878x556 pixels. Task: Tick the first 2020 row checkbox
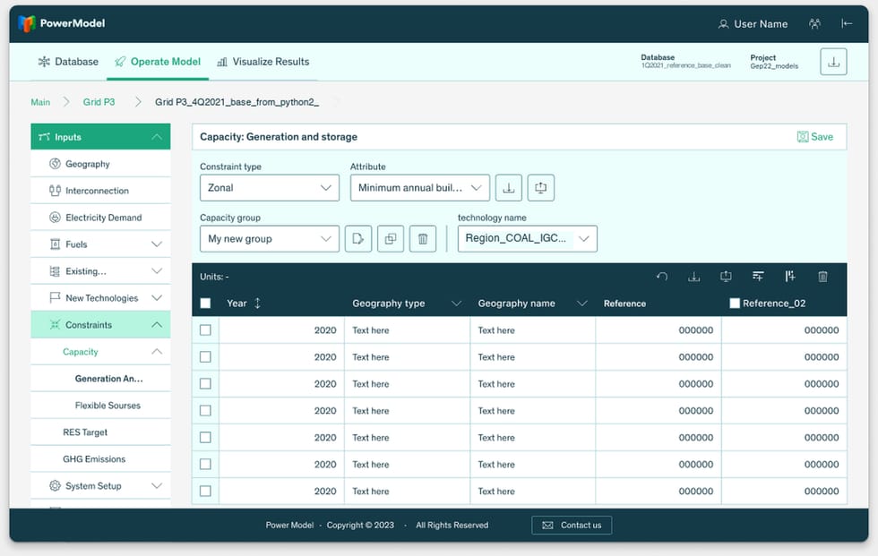click(205, 330)
